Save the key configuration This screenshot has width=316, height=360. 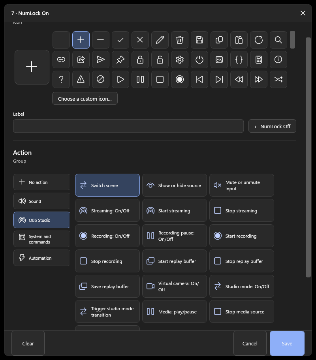click(x=287, y=343)
